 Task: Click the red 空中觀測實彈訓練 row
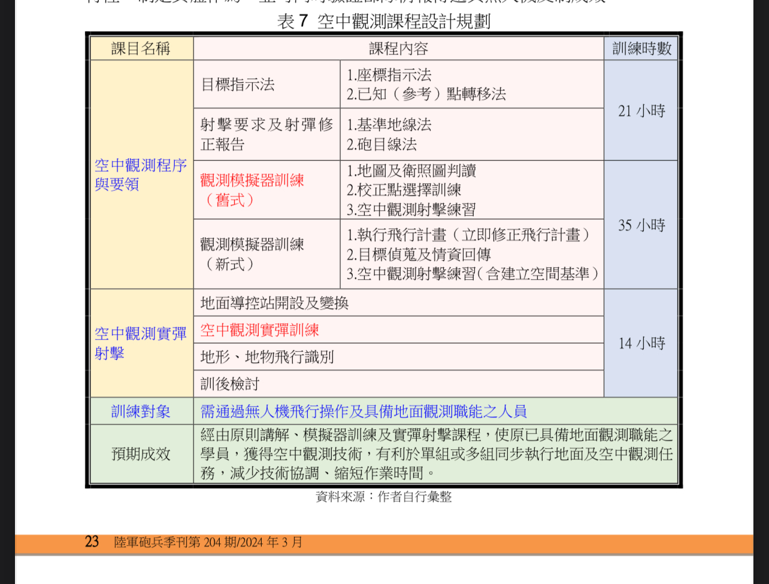tap(398, 330)
